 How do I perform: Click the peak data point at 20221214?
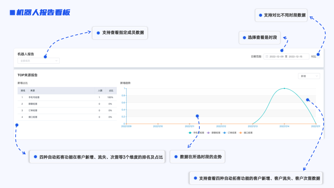coord(284,88)
